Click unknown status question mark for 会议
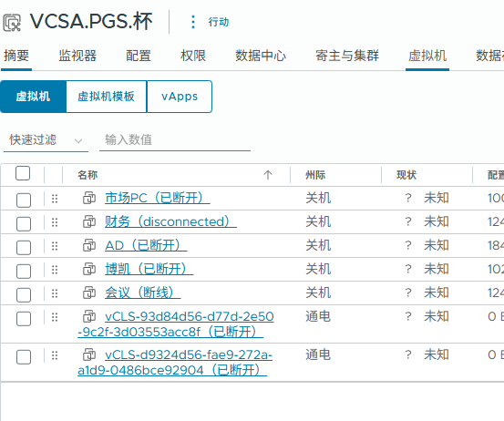Screen dimensions: 504x421 (408, 293)
